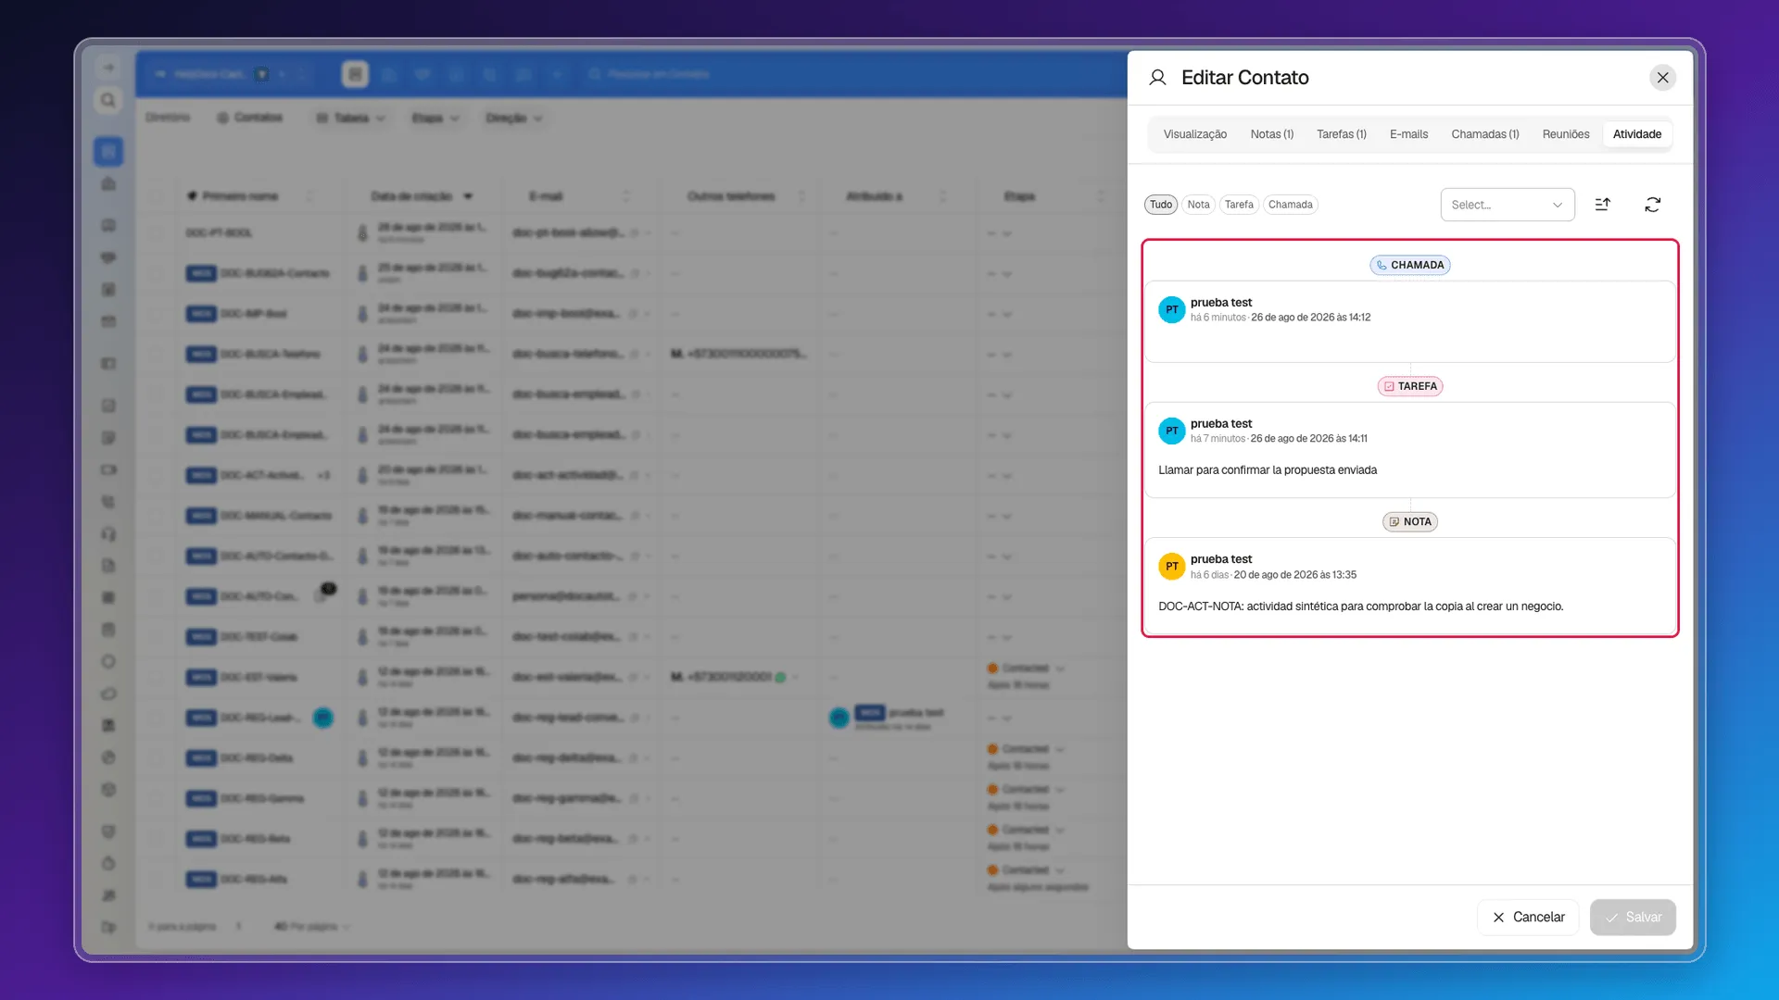Open the Reuniões tab
The height and width of the screenshot is (1000, 1779).
coord(1565,134)
